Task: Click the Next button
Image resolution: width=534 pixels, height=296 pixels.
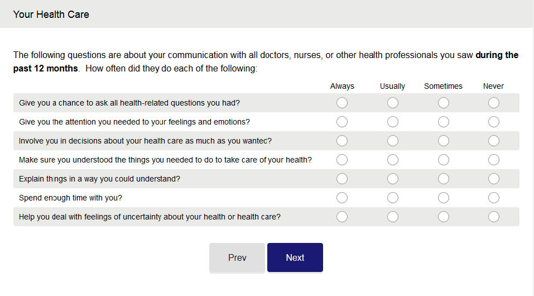Action: click(295, 257)
